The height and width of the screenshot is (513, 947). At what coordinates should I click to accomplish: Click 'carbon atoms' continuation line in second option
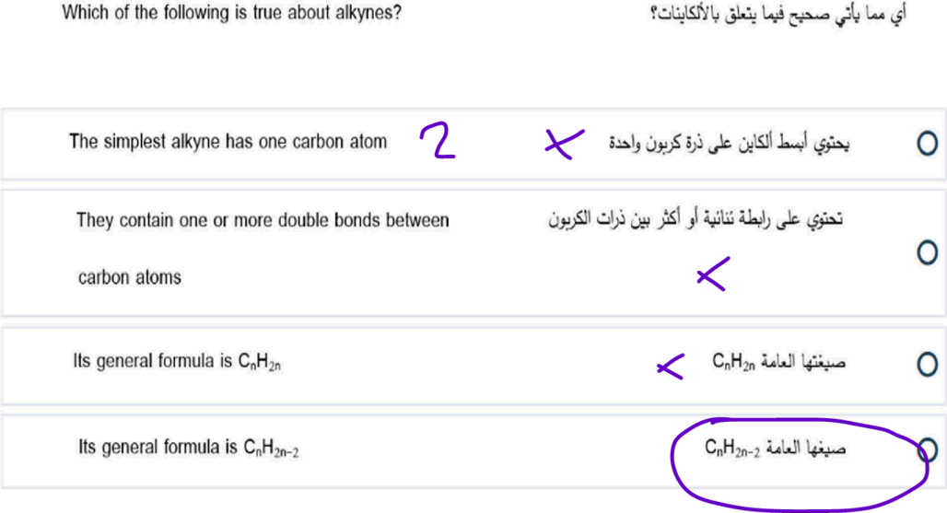point(130,277)
